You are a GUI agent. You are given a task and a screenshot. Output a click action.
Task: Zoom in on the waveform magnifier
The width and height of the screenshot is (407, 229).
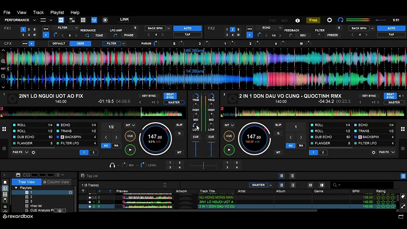click(3, 61)
